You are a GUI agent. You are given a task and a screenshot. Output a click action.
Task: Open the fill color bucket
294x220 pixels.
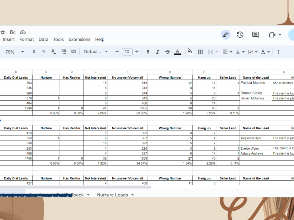(190, 51)
